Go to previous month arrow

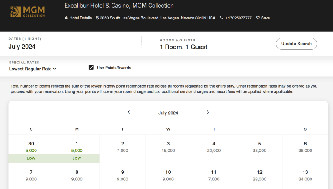[128, 113]
